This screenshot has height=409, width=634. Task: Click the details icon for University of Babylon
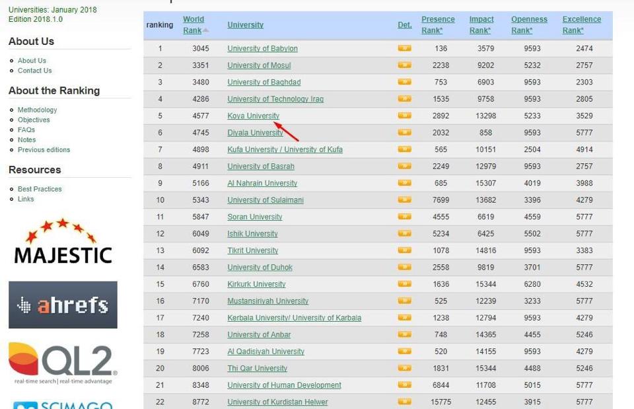point(404,48)
